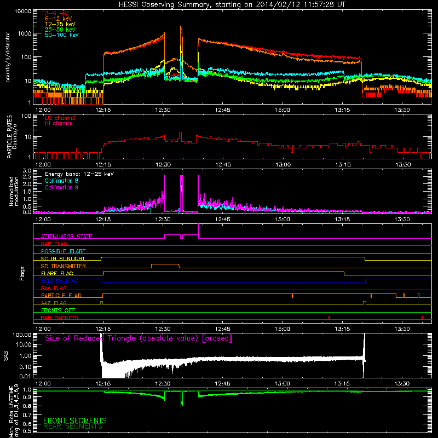Click the 13:30 tick under the counts plot
The image size is (438, 438).
402,110
